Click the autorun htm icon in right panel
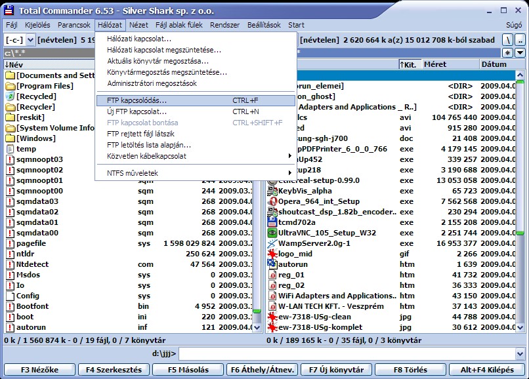Image resolution: width=529 pixels, height=379 pixels. [272, 264]
